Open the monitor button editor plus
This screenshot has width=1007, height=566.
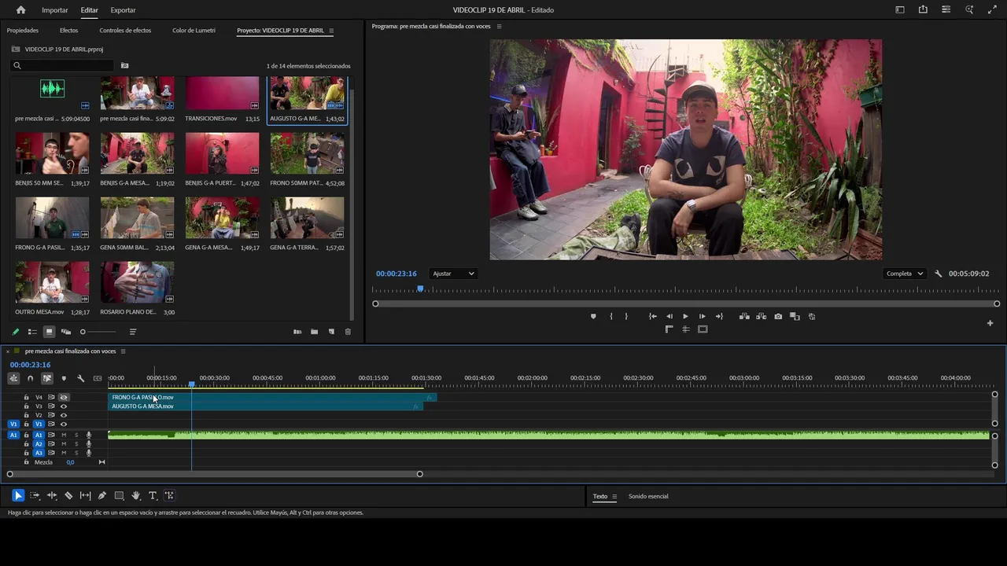[x=990, y=323]
